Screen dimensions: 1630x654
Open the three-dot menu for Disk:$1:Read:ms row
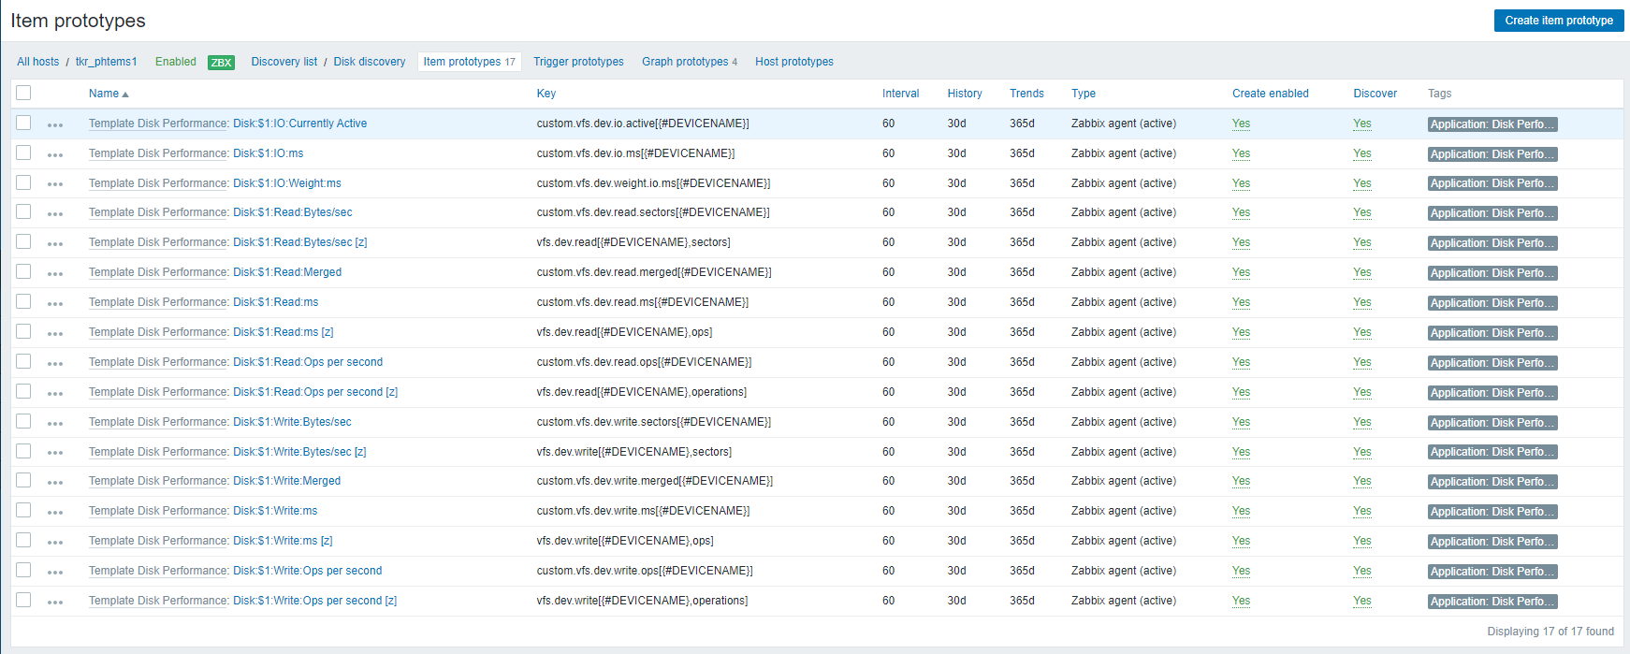tap(55, 303)
